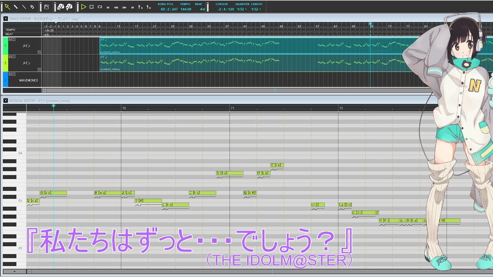The width and height of the screenshot is (493, 277).
Task: Jump to song start button
Action: point(108,7)
